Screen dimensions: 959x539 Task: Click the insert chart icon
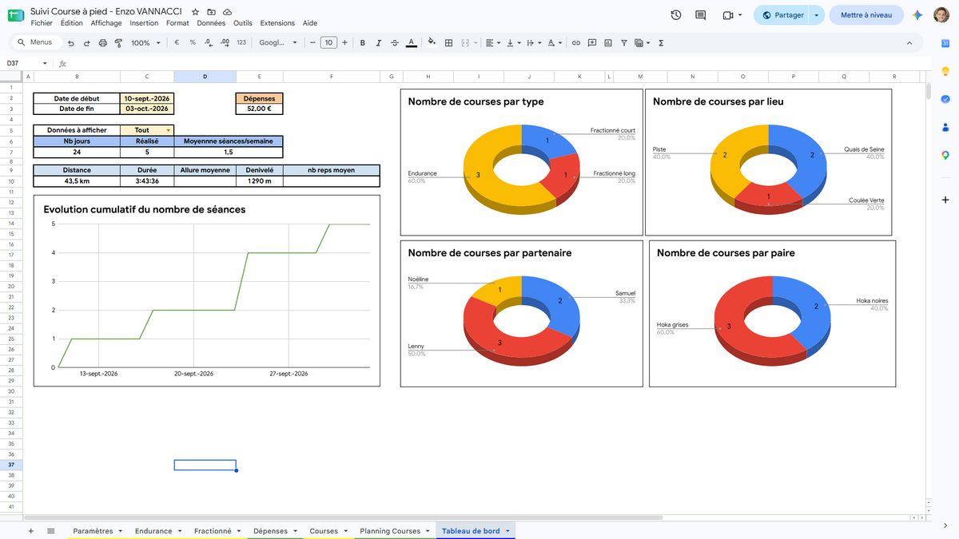tap(608, 43)
